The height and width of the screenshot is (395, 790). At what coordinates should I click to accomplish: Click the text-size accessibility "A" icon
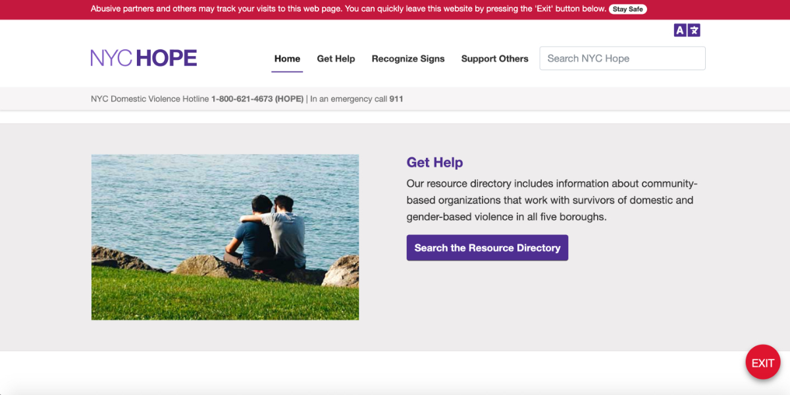(679, 30)
